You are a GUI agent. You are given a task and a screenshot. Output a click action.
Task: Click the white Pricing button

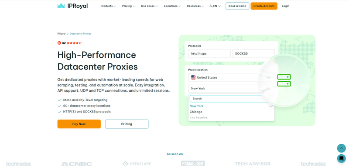pyautogui.click(x=127, y=124)
